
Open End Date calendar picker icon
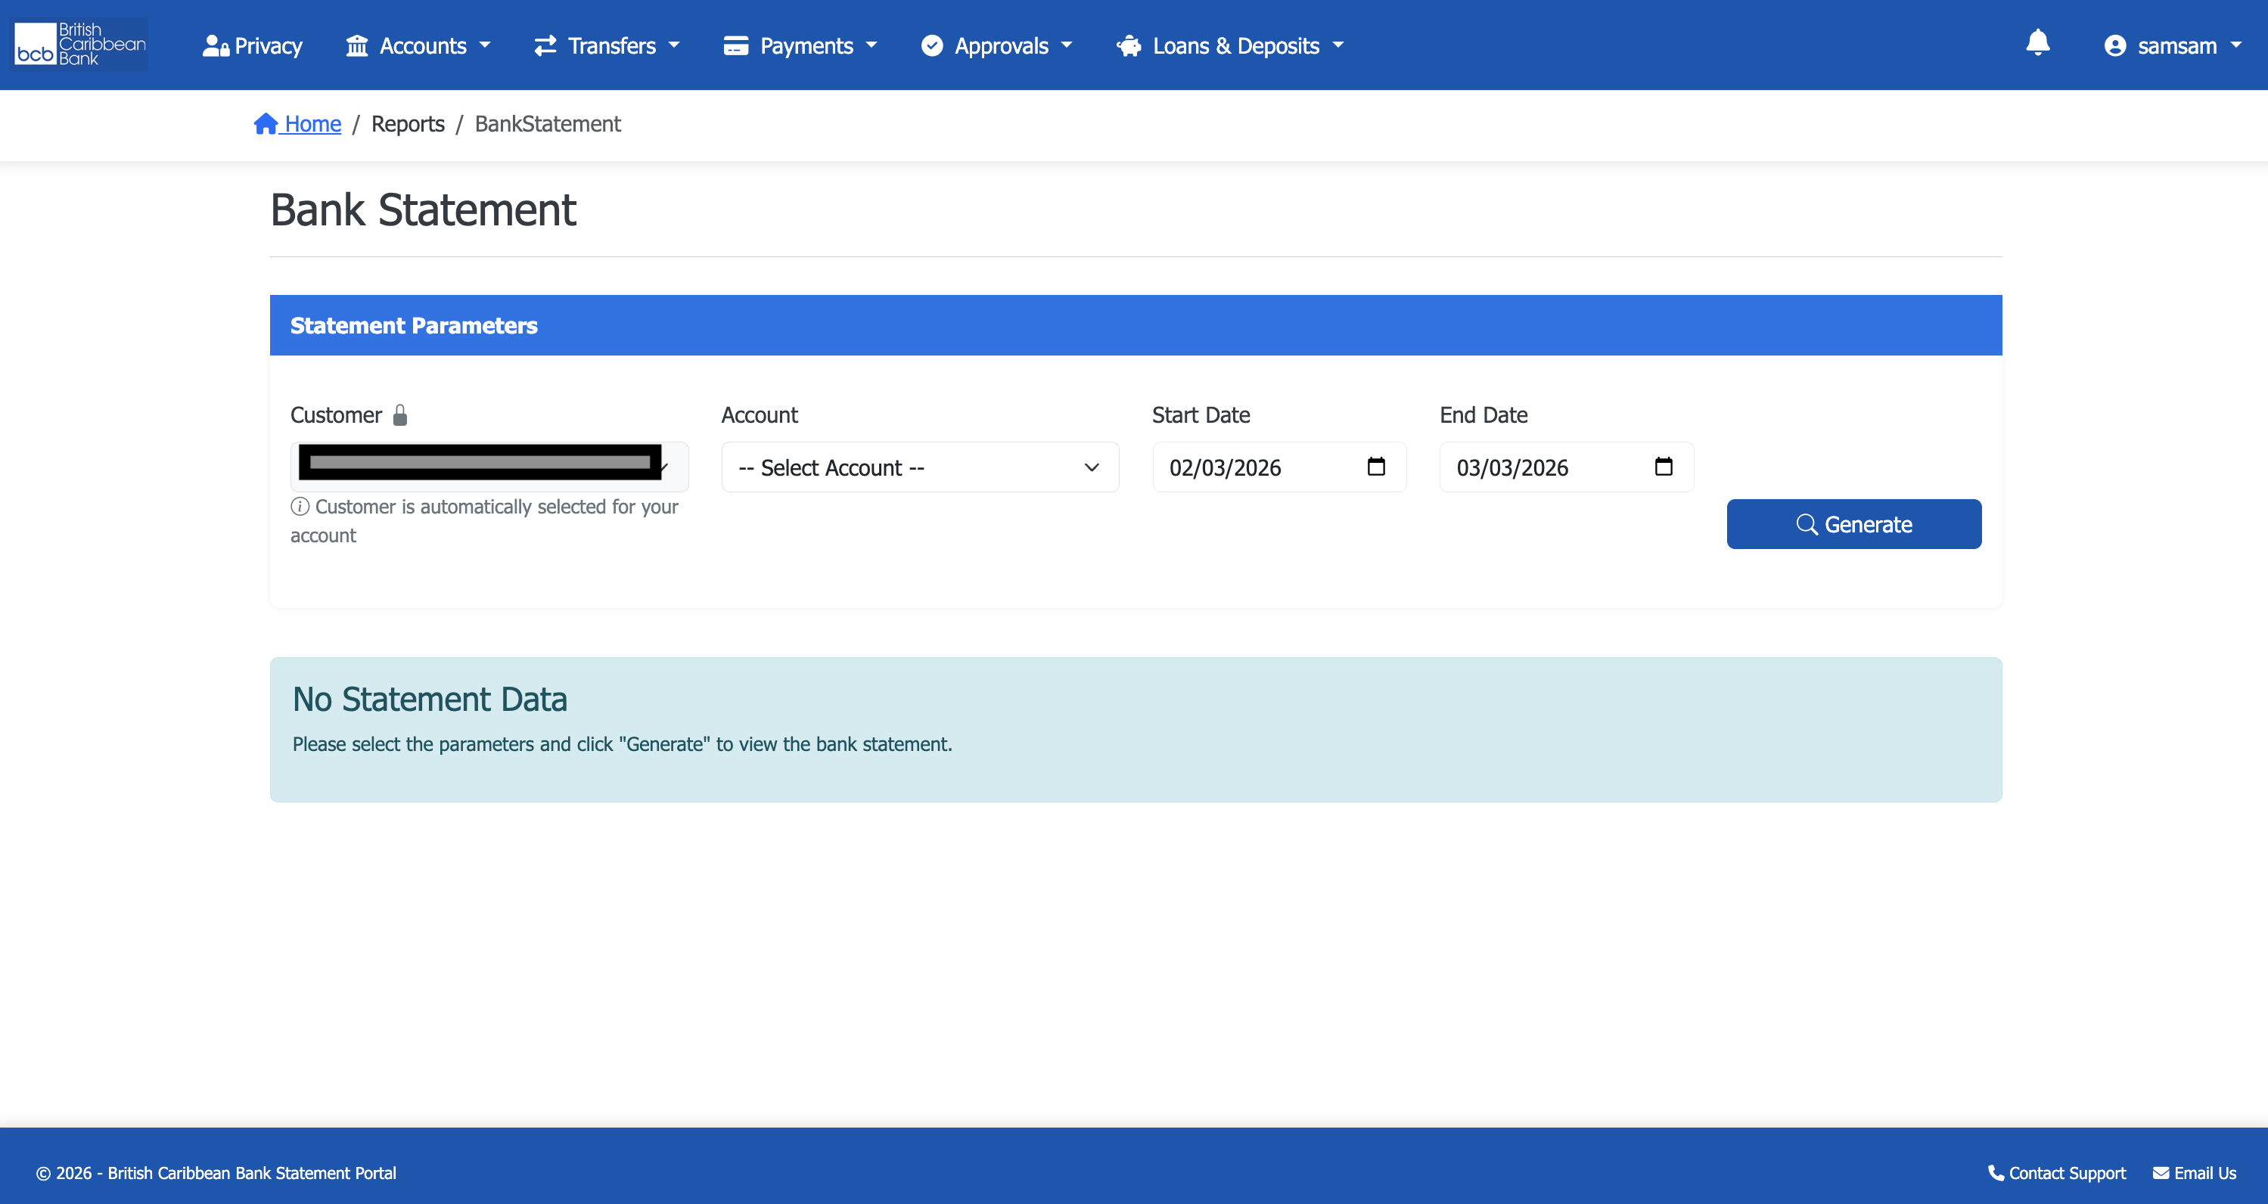(1663, 467)
